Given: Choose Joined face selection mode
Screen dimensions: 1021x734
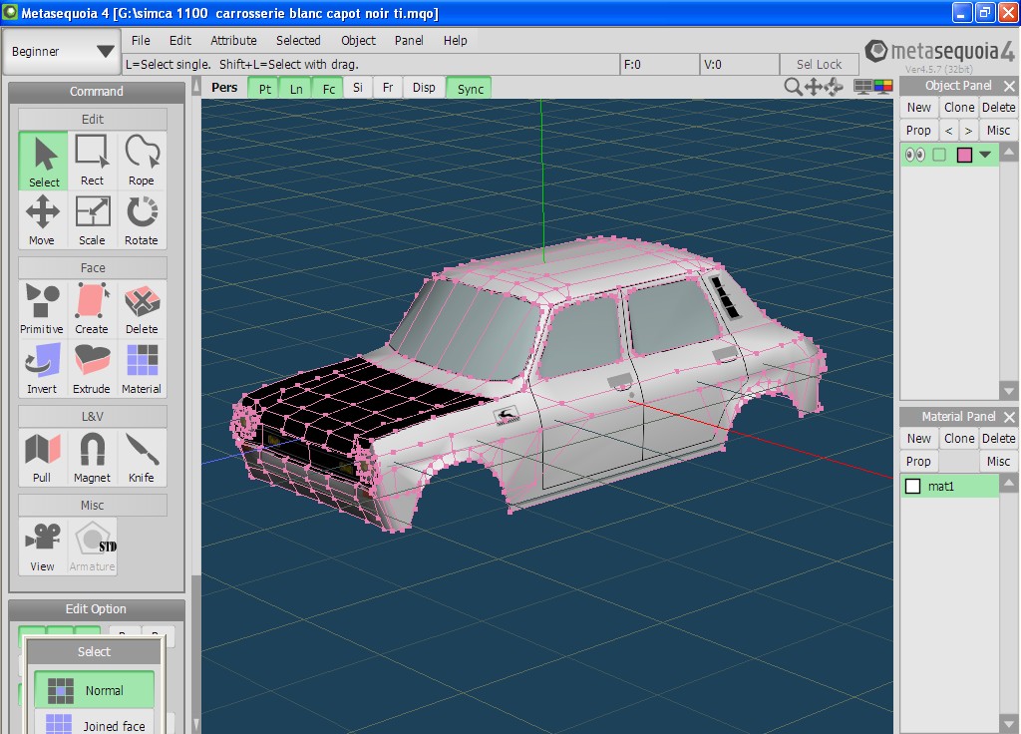Looking at the screenshot, I should 94,725.
